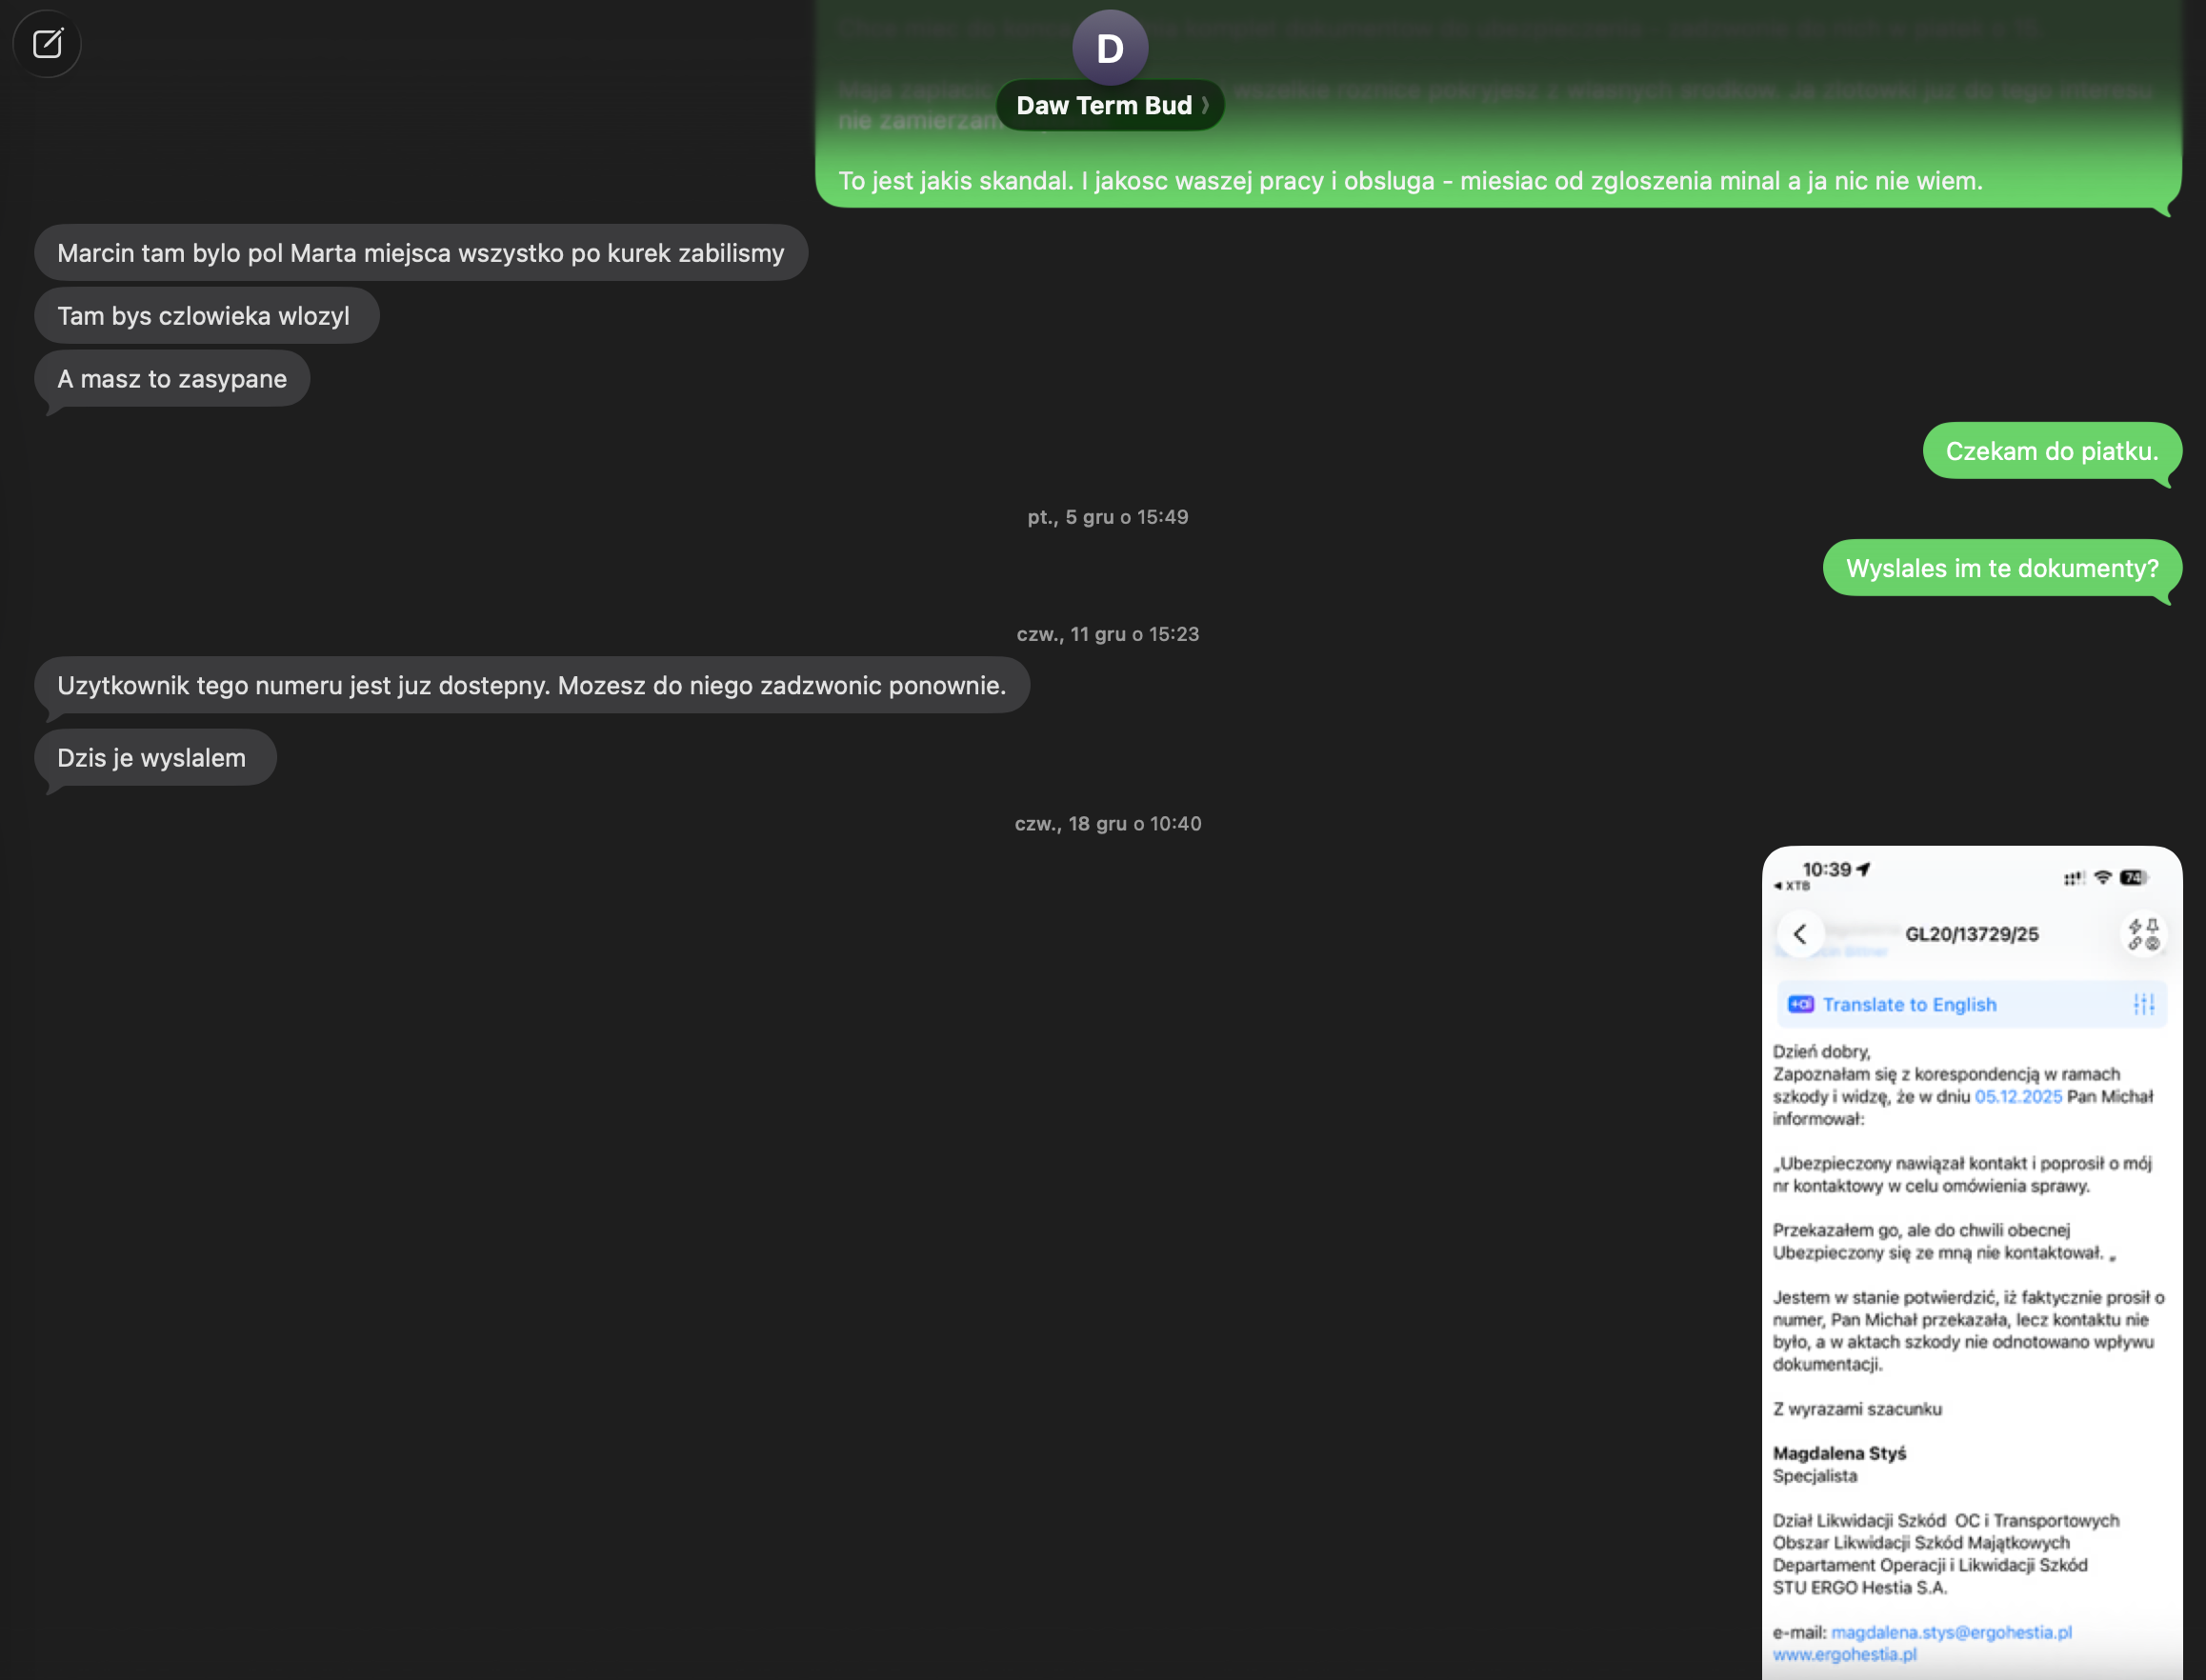The width and height of the screenshot is (2206, 1680).
Task: Click the GL20/13729/25 title in the screenshot
Action: click(x=1971, y=934)
